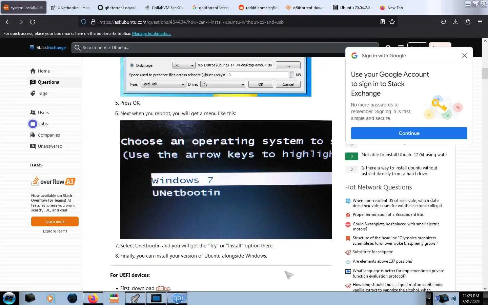Show hidden tray icons arrow

coord(429,299)
